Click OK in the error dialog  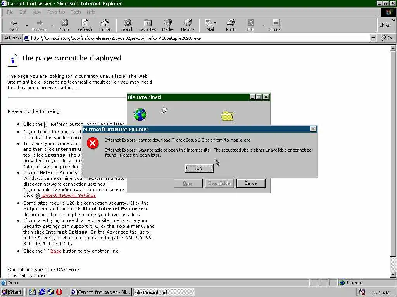199,168
